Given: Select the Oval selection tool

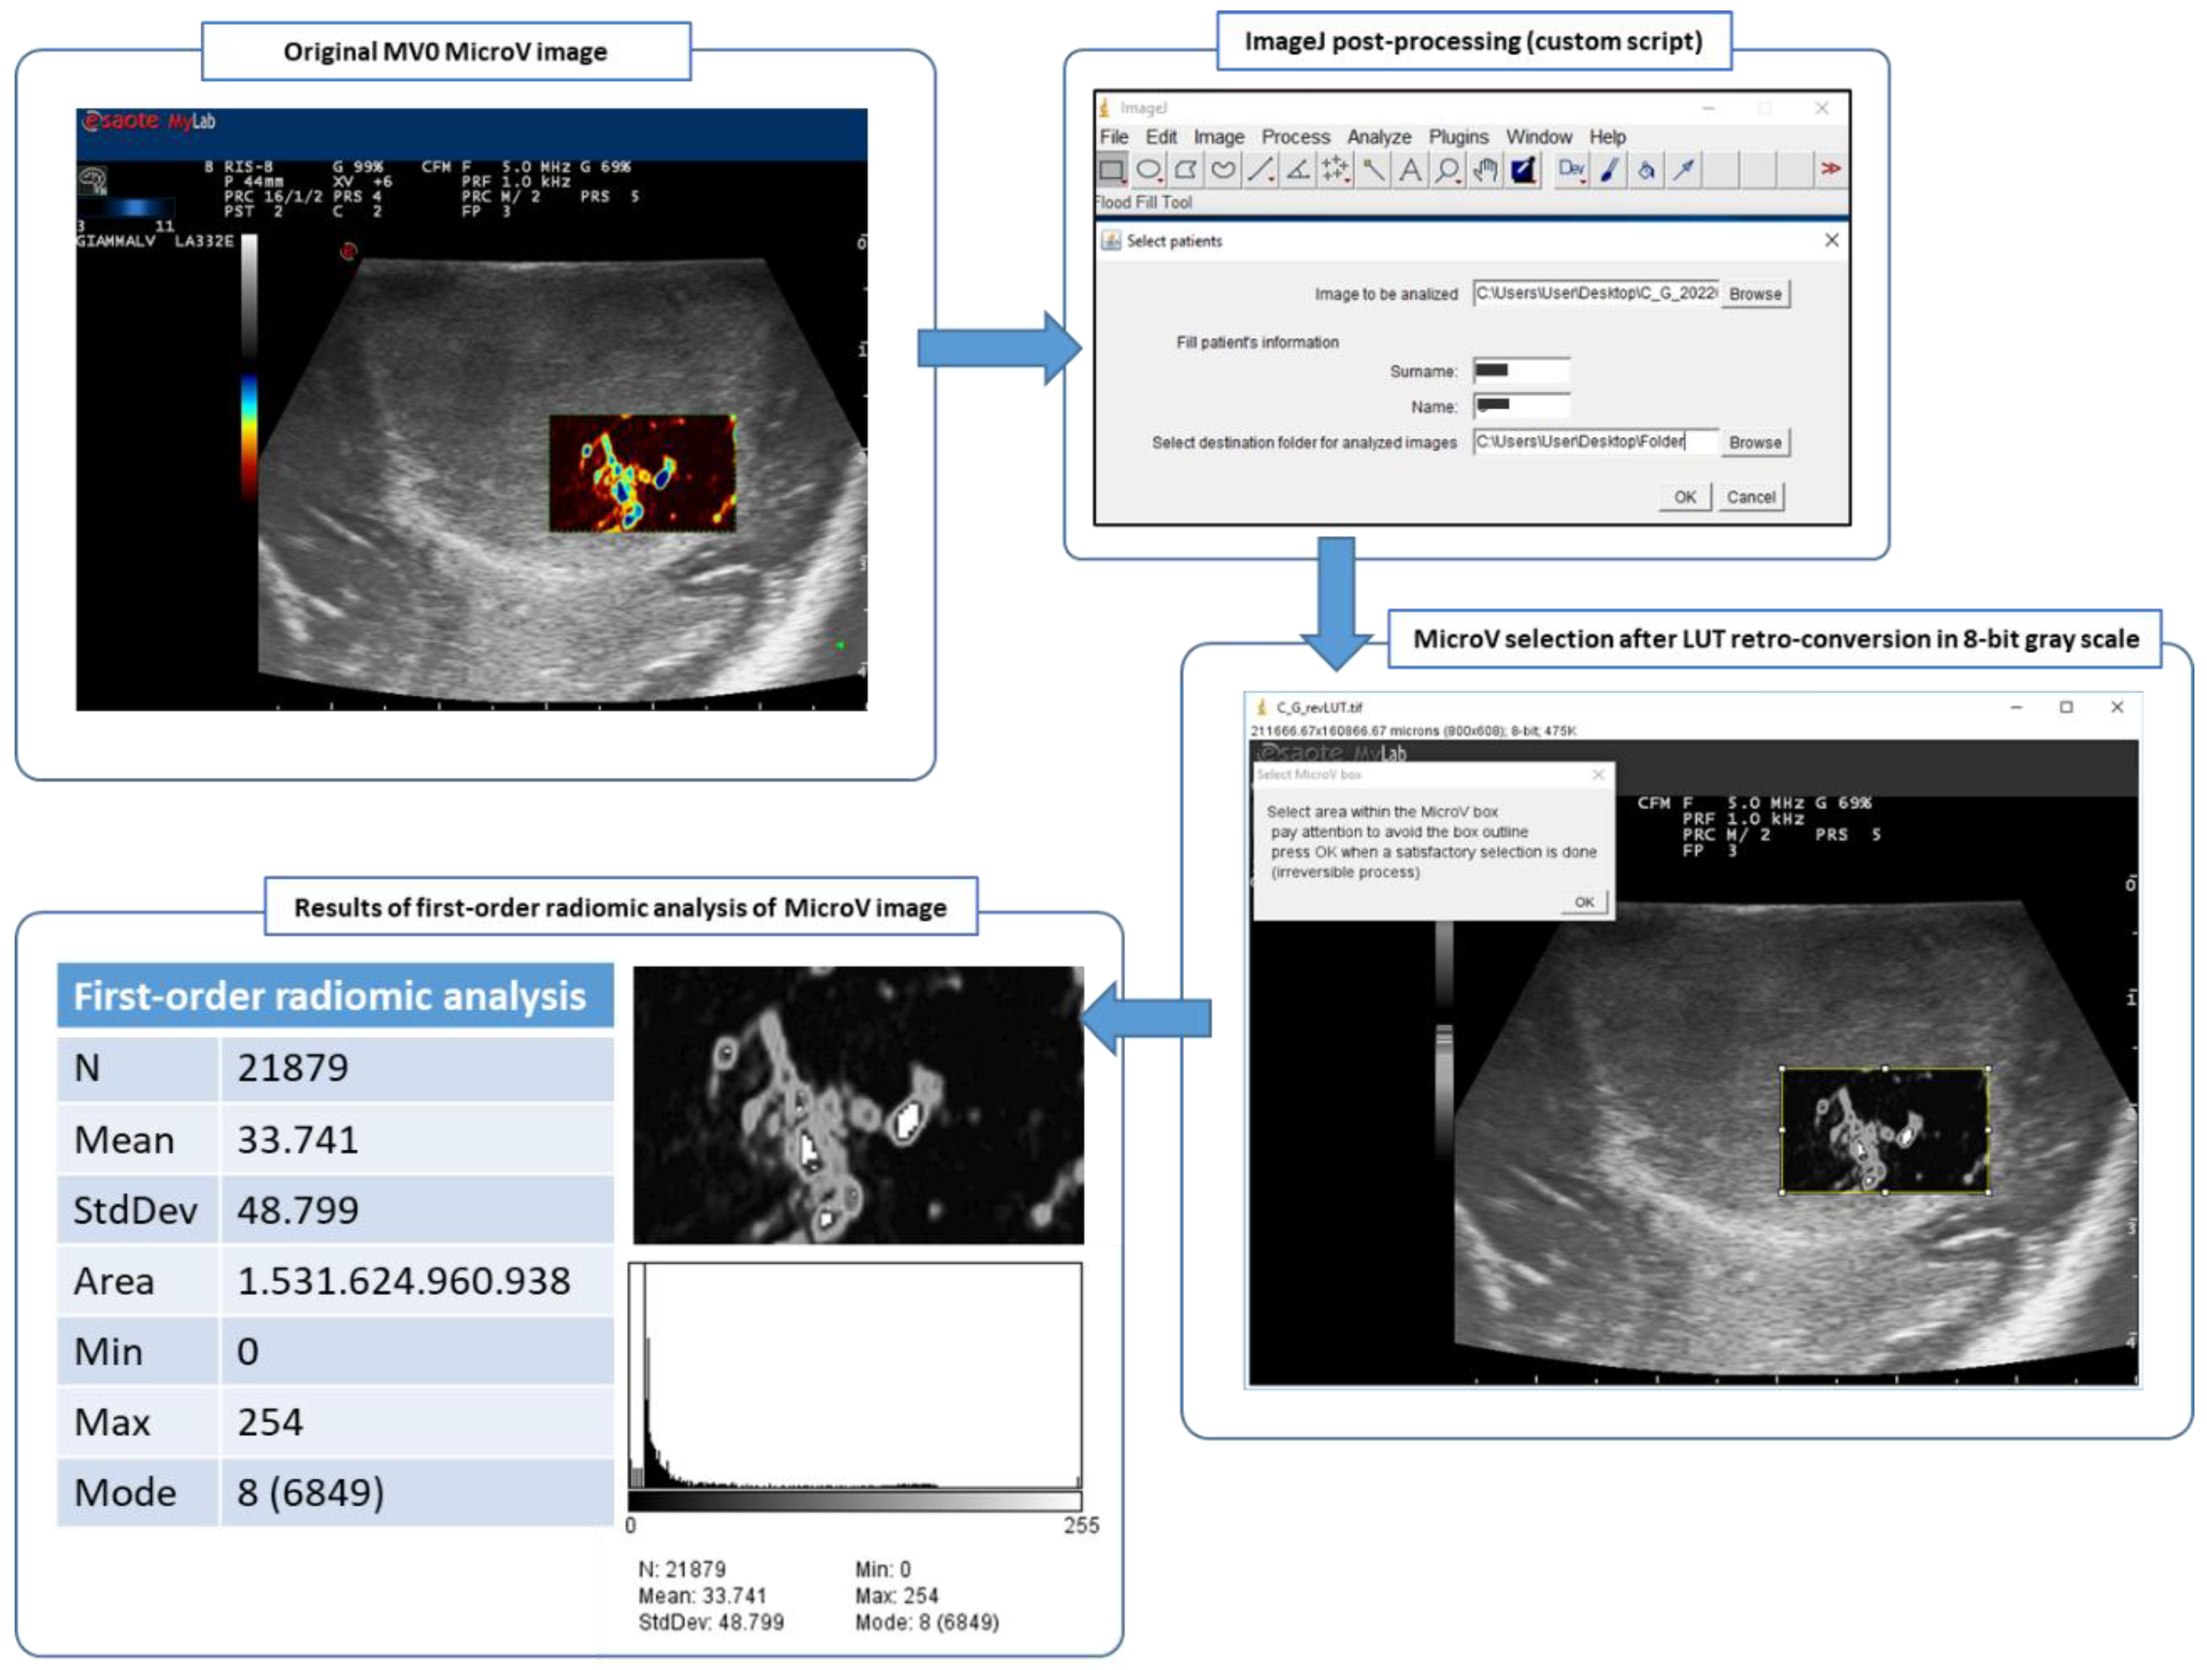Looking at the screenshot, I should (x=1149, y=170).
